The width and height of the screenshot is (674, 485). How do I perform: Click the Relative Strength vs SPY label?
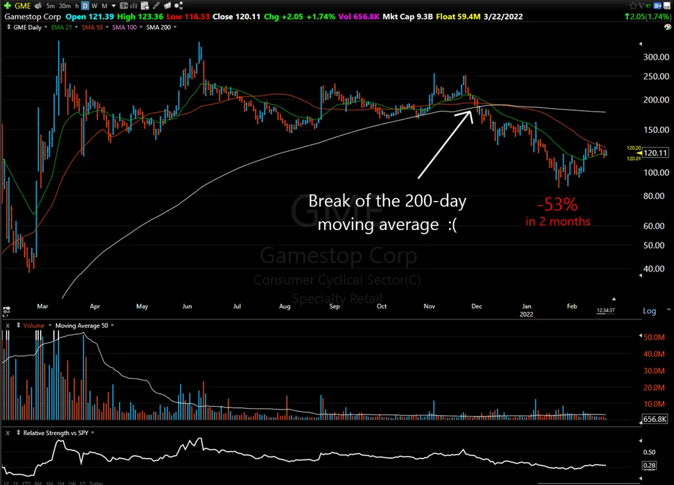pyautogui.click(x=55, y=433)
